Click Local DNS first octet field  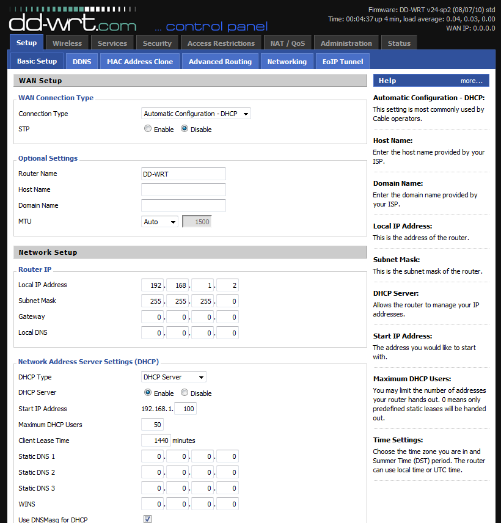tap(152, 333)
